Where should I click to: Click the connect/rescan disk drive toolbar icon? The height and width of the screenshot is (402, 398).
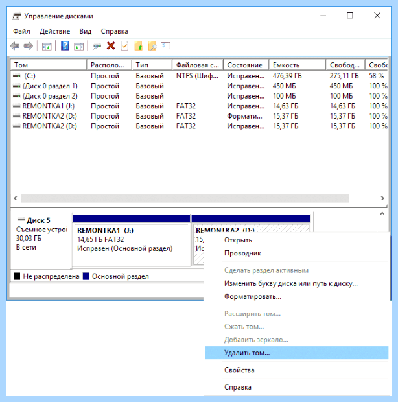click(x=97, y=47)
